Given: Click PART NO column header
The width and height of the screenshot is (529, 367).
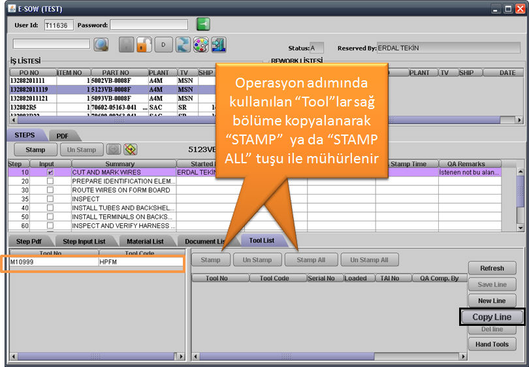Looking at the screenshot, I should click(x=120, y=72).
